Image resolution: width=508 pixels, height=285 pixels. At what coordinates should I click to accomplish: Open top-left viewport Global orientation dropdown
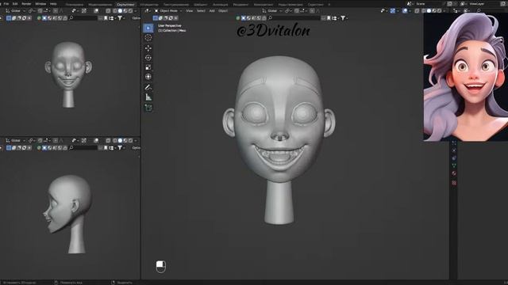[16, 10]
